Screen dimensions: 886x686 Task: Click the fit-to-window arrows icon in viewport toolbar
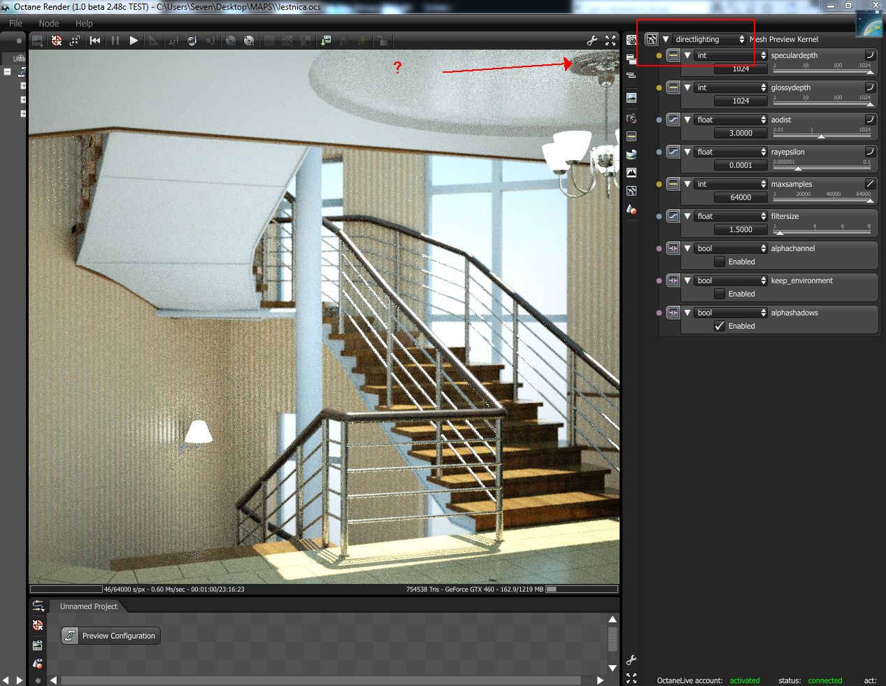(x=75, y=41)
